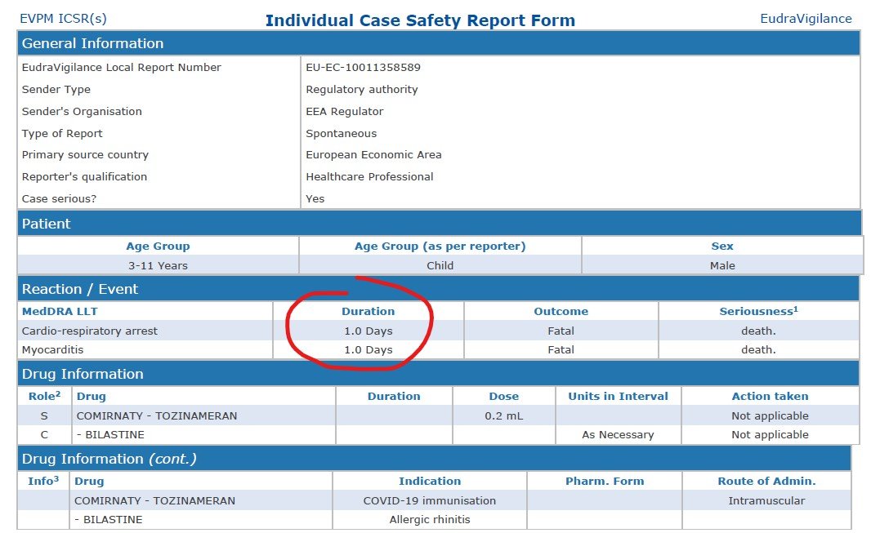Viewport: 880px width, 533px height.
Task: Click the Sex column header
Action: (x=722, y=246)
